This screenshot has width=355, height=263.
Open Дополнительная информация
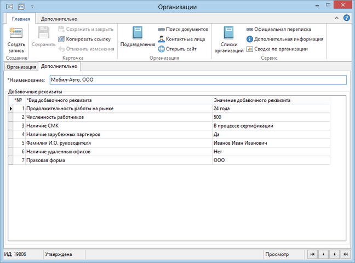tap(285, 39)
